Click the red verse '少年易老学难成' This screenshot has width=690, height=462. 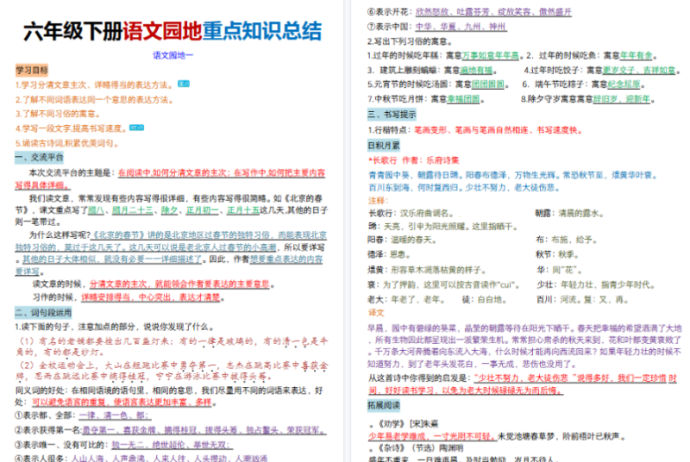(x=398, y=436)
